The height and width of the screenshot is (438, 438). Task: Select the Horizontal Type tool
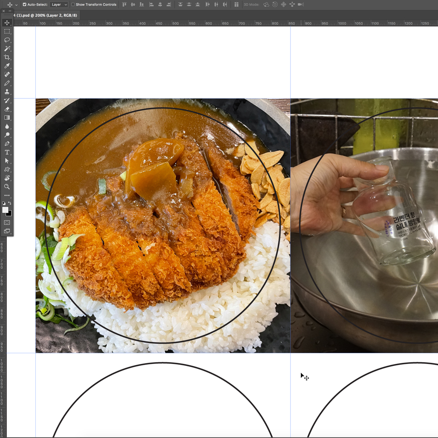tap(7, 152)
